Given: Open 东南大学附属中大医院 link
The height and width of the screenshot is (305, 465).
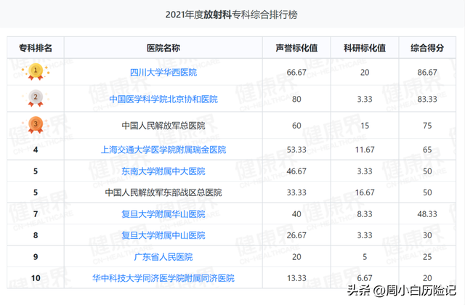Looking at the screenshot, I should point(163,171).
